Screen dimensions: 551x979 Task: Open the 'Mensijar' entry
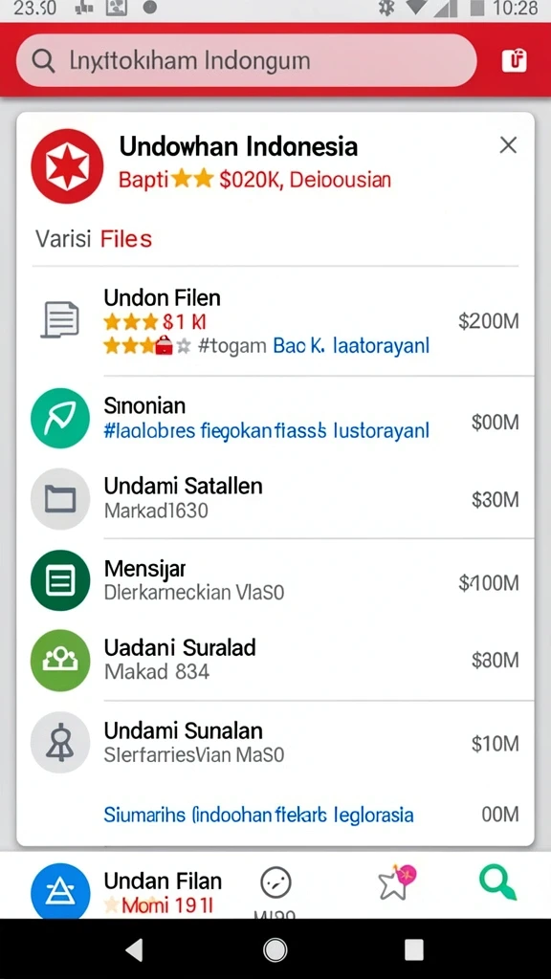[x=144, y=568]
